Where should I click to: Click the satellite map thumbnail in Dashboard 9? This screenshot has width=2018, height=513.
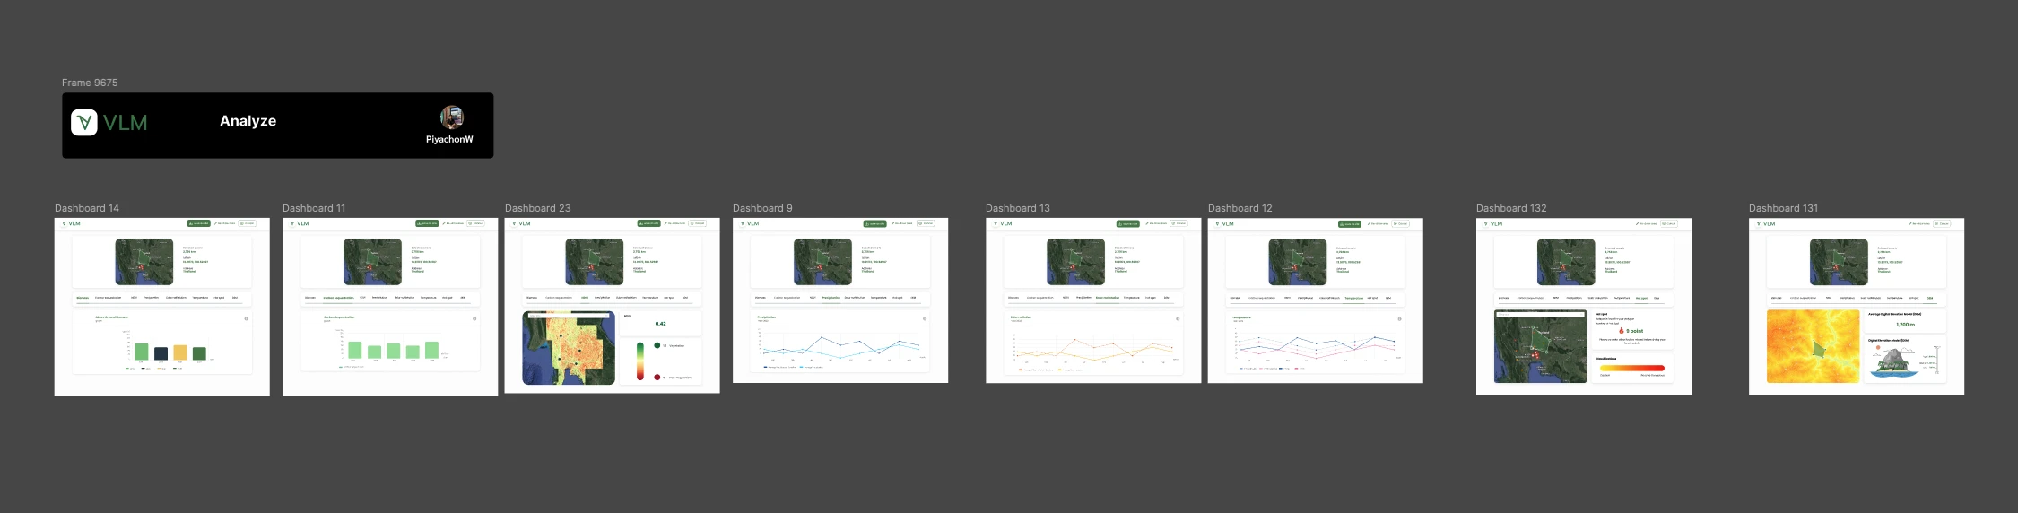tap(822, 262)
